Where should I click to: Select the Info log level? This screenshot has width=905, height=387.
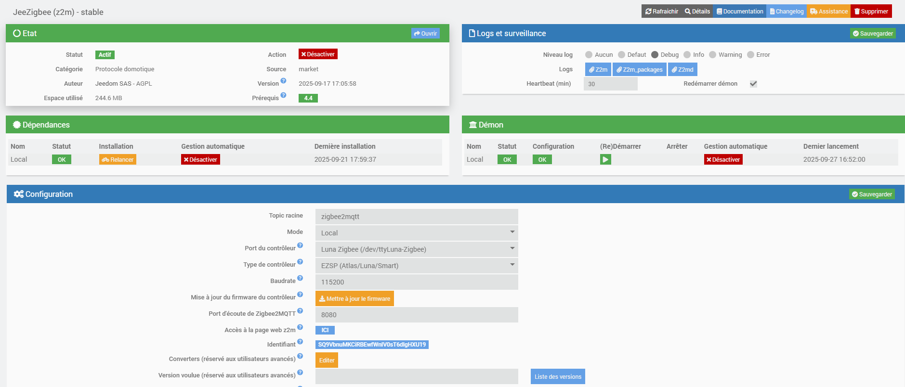pyautogui.click(x=687, y=55)
